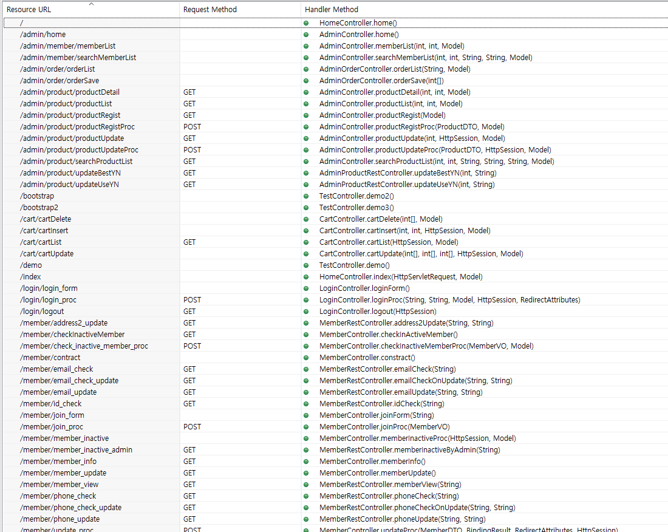The image size is (668, 532).
Task: Click green icon beside MemberRestController.memberView(String)
Action: tap(306, 484)
